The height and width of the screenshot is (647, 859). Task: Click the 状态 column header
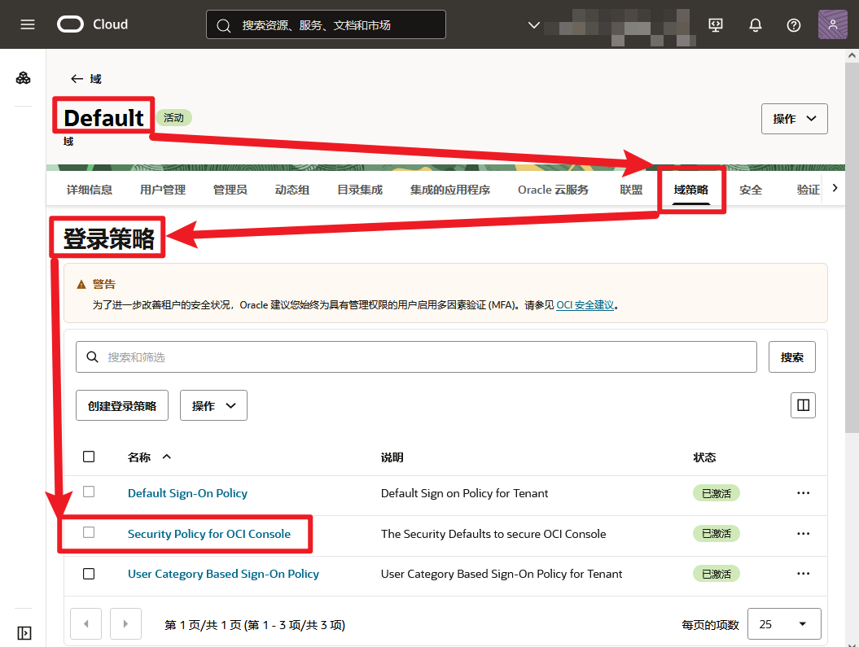(x=704, y=457)
